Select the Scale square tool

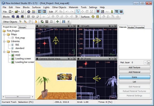tap(92, 12)
